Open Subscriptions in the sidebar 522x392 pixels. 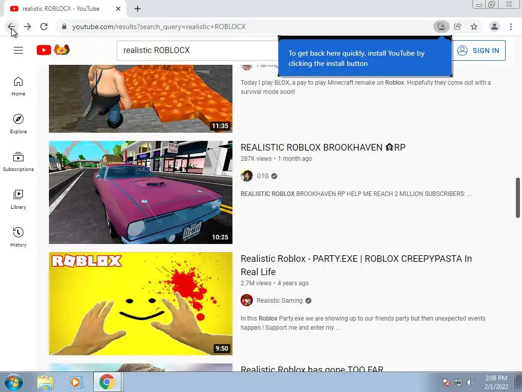[18, 162]
